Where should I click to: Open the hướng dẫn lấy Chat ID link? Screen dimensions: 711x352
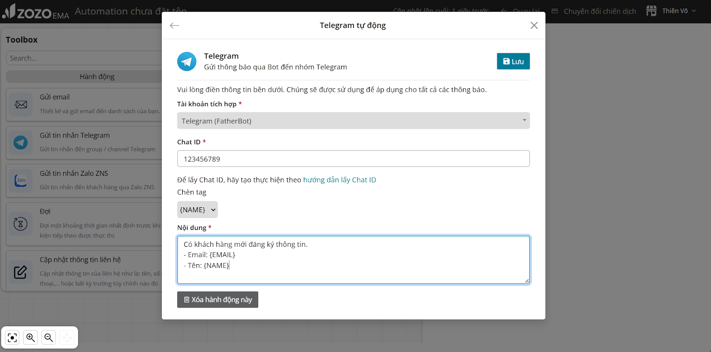(x=340, y=180)
